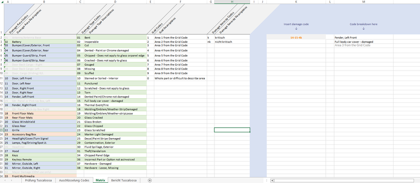Select 'Glass Cracked' cell
Image resolution: width=420 pixels, height=183 pixels.
(115, 118)
